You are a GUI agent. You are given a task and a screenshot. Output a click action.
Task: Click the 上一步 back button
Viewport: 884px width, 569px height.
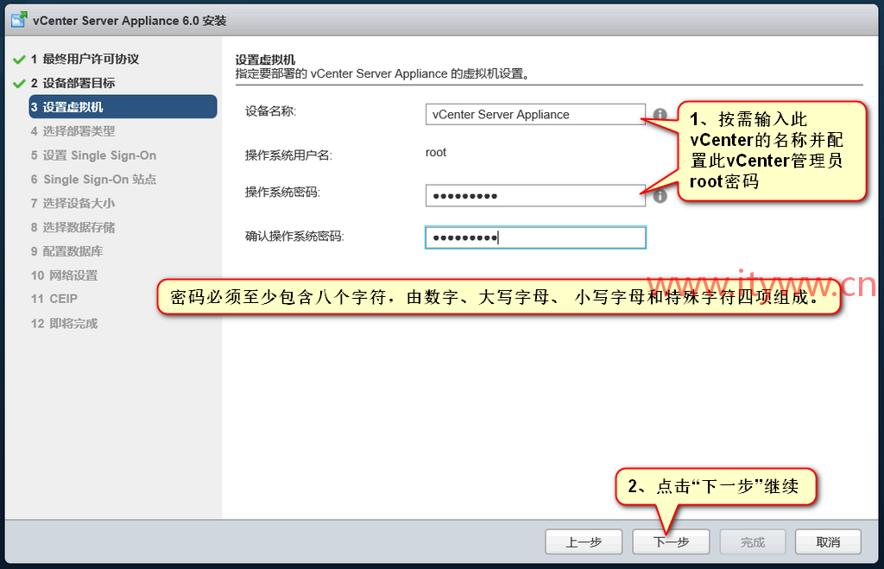point(584,542)
